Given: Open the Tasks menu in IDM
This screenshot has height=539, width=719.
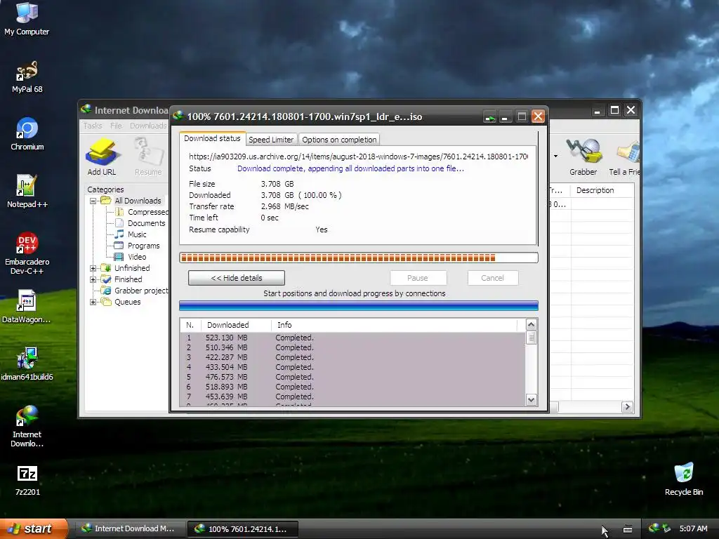Looking at the screenshot, I should coord(93,126).
